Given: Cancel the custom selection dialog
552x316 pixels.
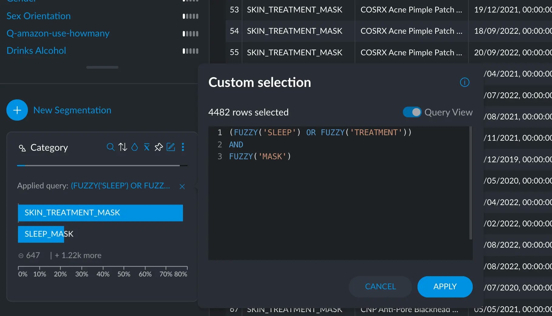Looking at the screenshot, I should pyautogui.click(x=380, y=287).
